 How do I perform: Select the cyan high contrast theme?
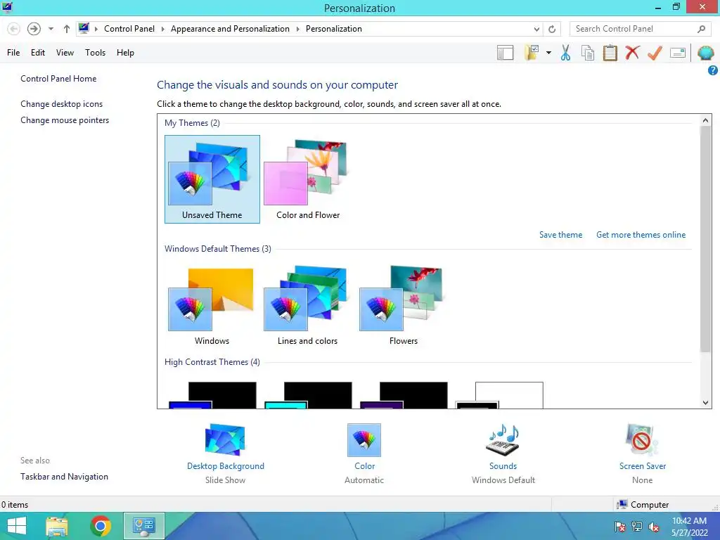tap(308, 395)
